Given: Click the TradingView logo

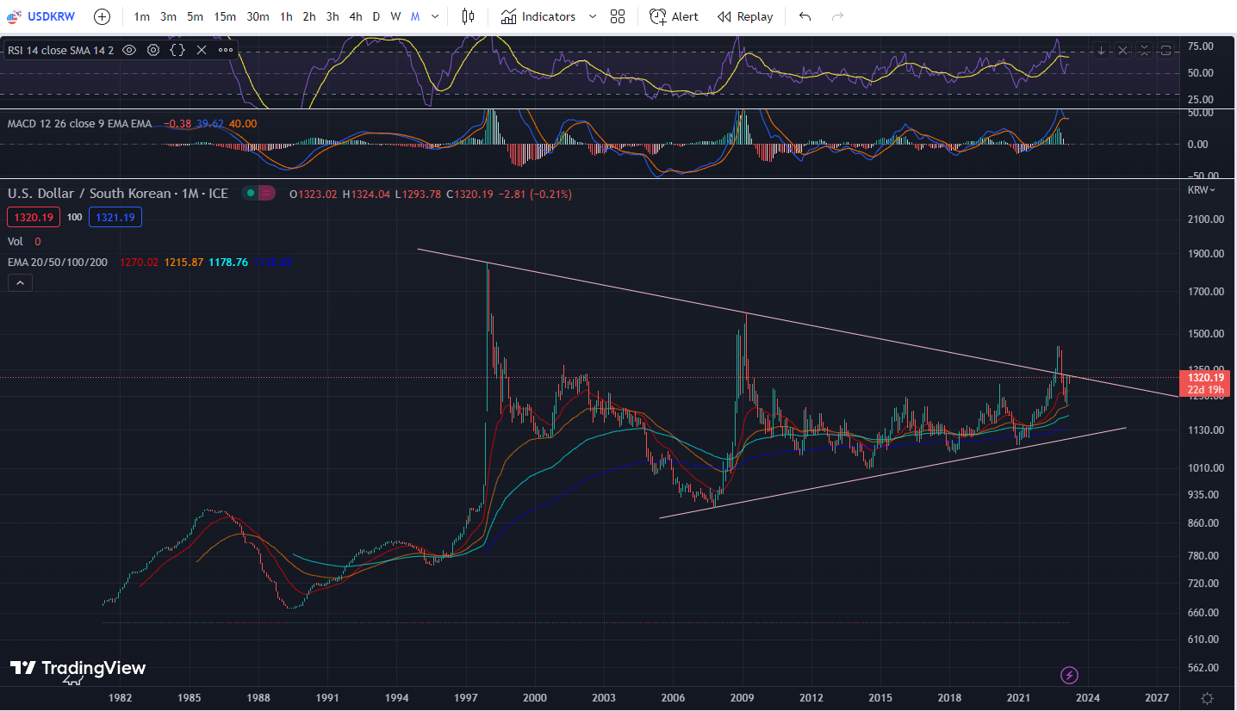Looking at the screenshot, I should pyautogui.click(x=78, y=669).
